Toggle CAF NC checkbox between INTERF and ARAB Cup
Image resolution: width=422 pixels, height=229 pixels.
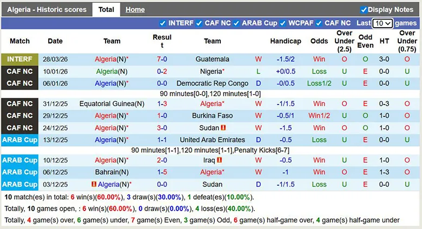coord(199,23)
